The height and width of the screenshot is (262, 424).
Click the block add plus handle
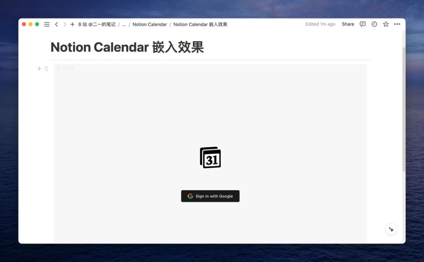39,69
